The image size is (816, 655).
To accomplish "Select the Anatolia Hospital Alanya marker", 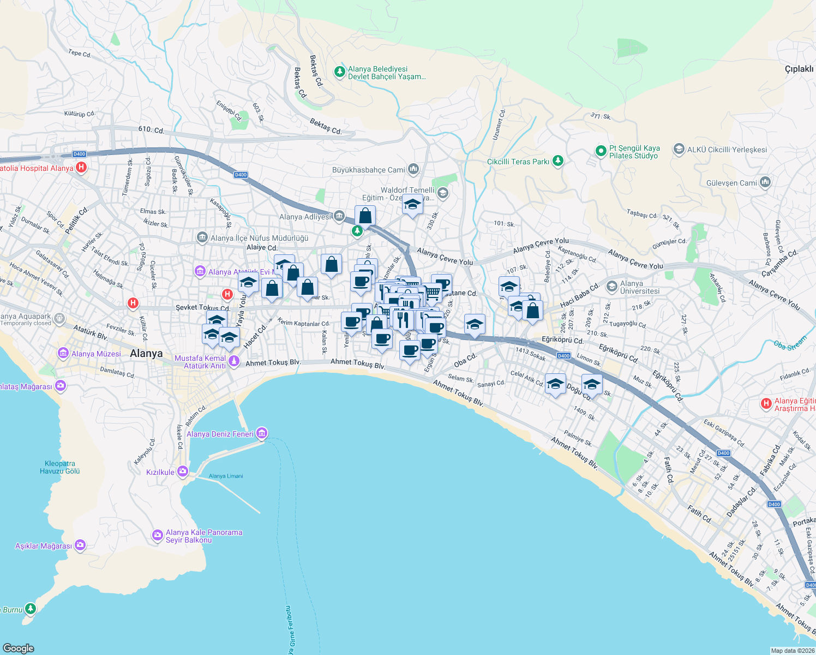I will 81,167.
